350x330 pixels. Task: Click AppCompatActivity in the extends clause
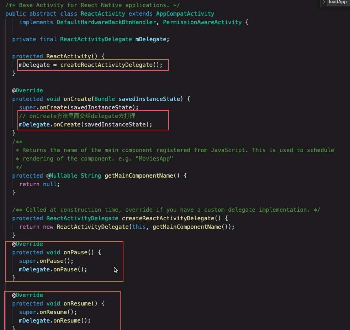pos(185,14)
